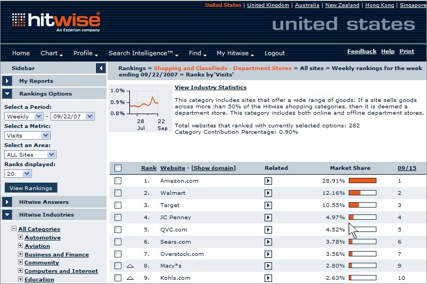Open the Find menu
427x284 pixels.
(x=198, y=53)
